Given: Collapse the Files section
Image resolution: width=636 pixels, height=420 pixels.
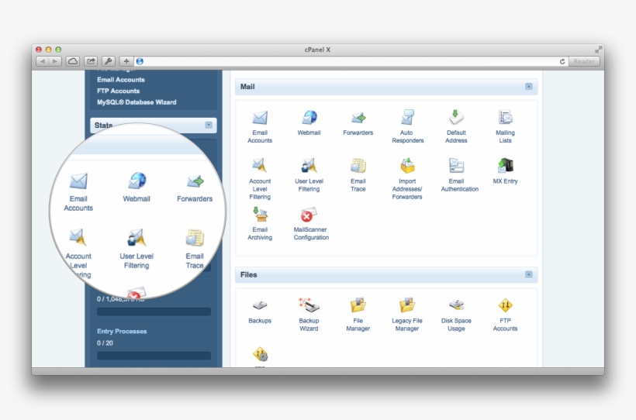Looking at the screenshot, I should tap(528, 274).
